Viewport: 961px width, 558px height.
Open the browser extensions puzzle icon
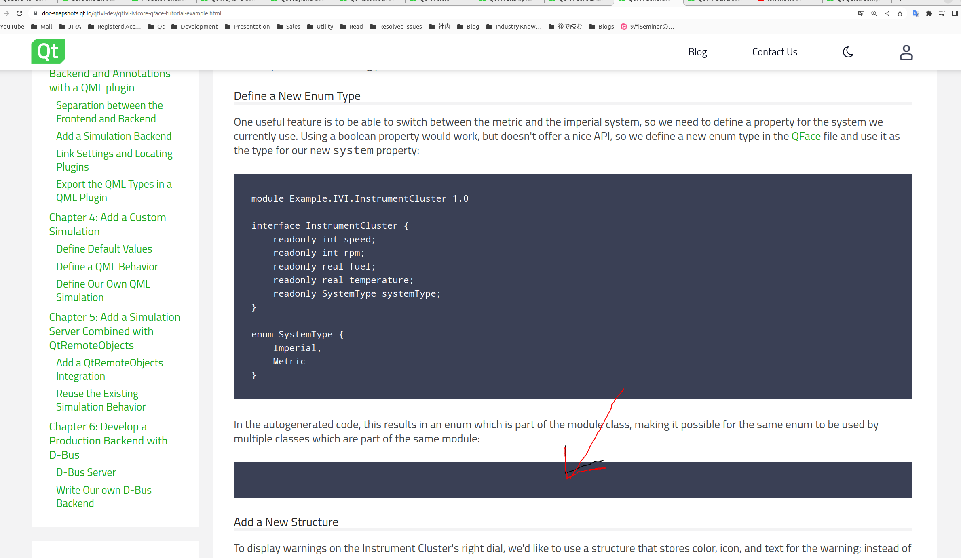929,13
